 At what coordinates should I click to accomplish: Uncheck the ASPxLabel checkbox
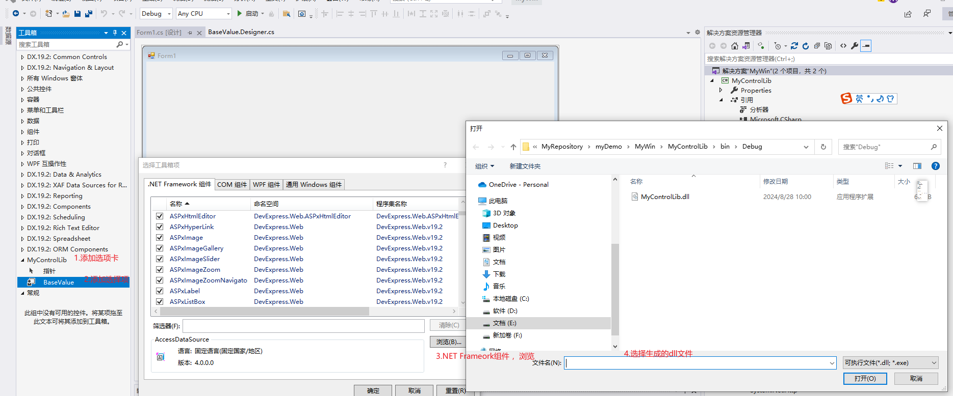click(160, 291)
